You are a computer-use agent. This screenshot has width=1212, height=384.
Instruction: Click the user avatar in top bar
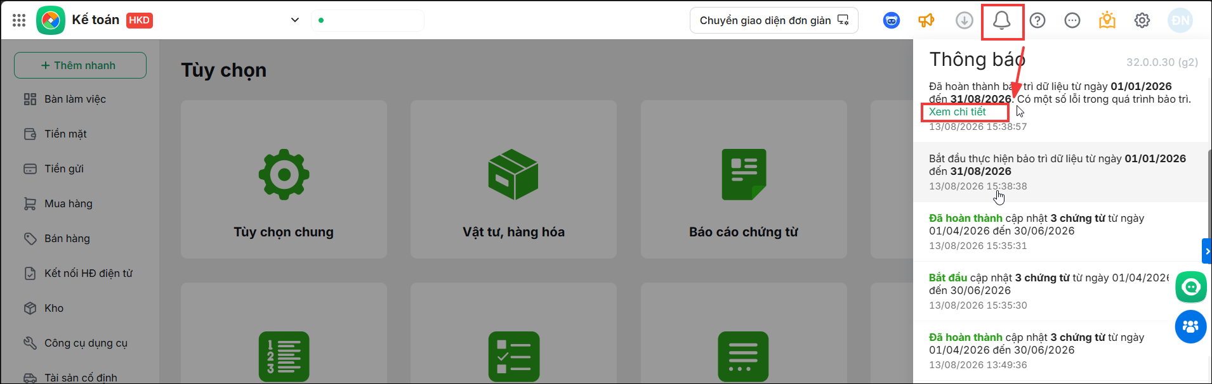[x=1180, y=20]
